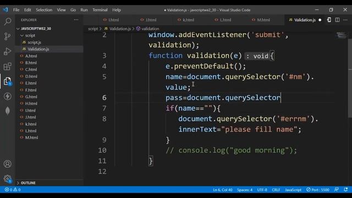Change language mode JavaScript
Viewport: 352px width, 198px height.
[293, 190]
